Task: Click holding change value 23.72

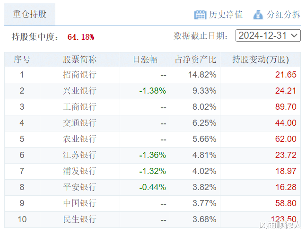Action: click(286, 155)
